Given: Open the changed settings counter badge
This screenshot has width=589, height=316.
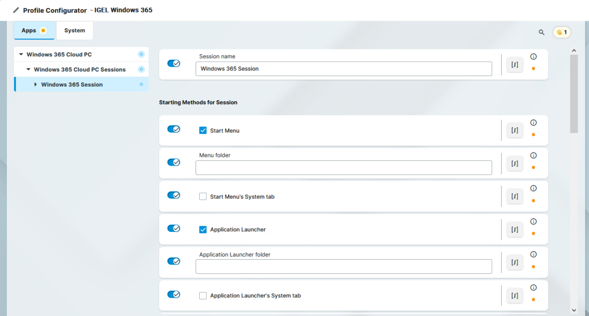Looking at the screenshot, I should tap(562, 32).
